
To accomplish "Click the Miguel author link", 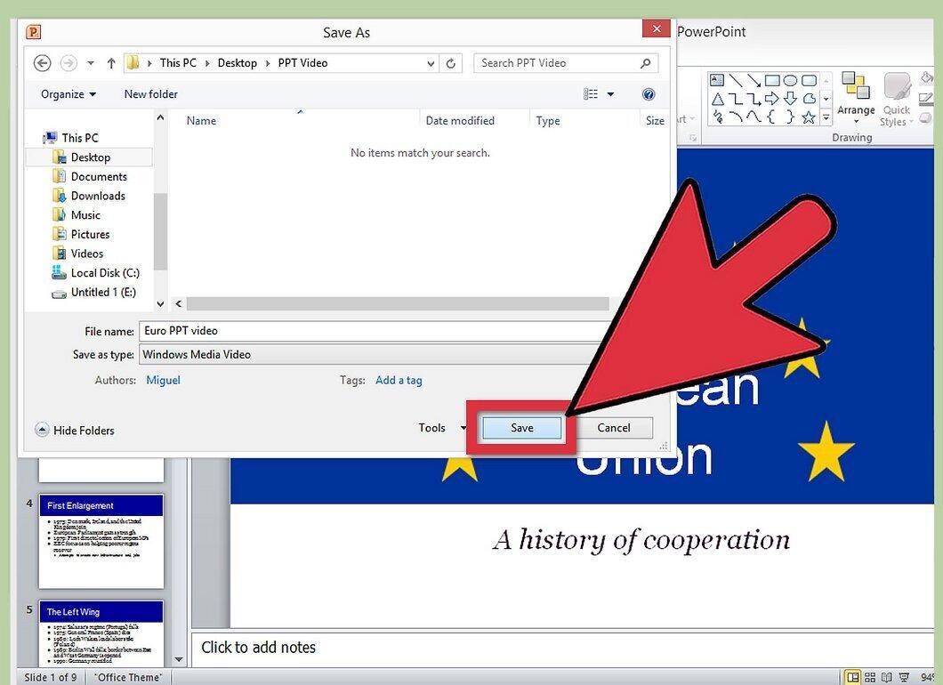I will click(x=163, y=380).
